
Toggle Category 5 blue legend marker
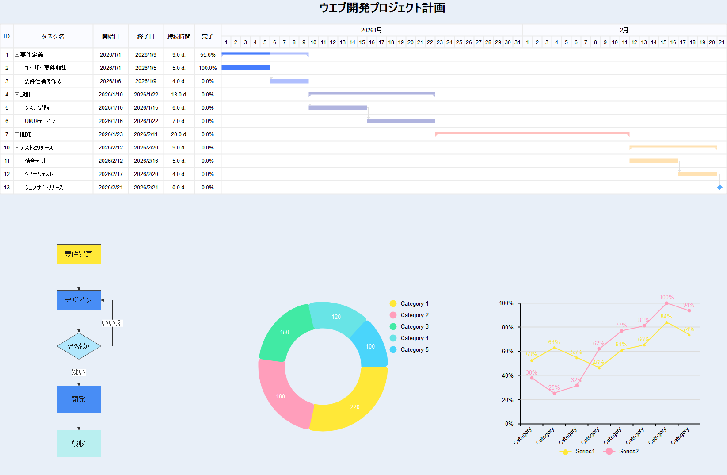(393, 350)
